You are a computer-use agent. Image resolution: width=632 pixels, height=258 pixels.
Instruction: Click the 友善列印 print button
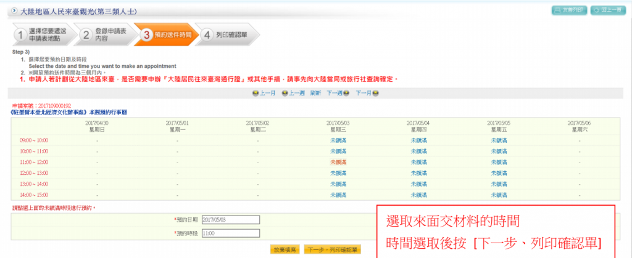pos(570,10)
